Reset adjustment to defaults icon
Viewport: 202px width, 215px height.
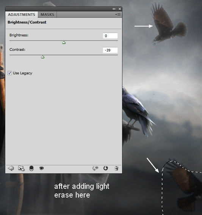pos(106,168)
